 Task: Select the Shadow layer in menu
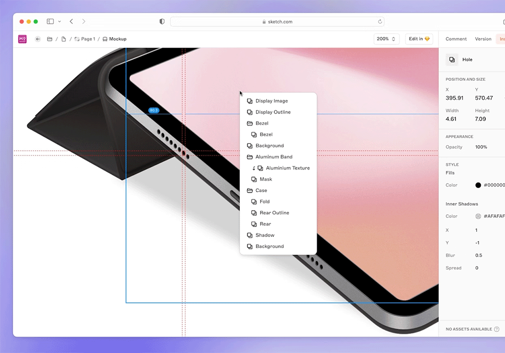pos(278,236)
